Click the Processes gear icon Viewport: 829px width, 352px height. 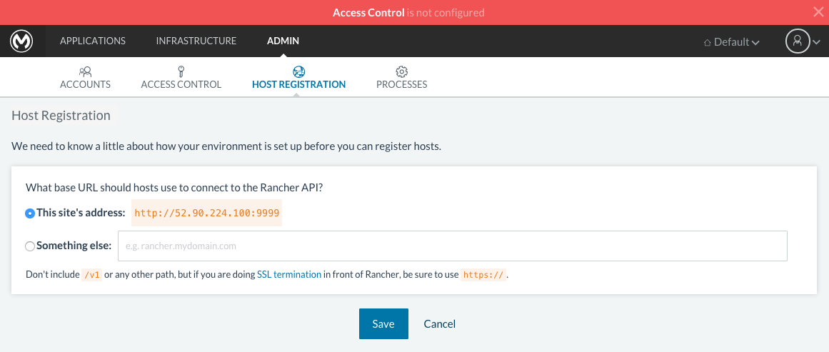point(401,71)
